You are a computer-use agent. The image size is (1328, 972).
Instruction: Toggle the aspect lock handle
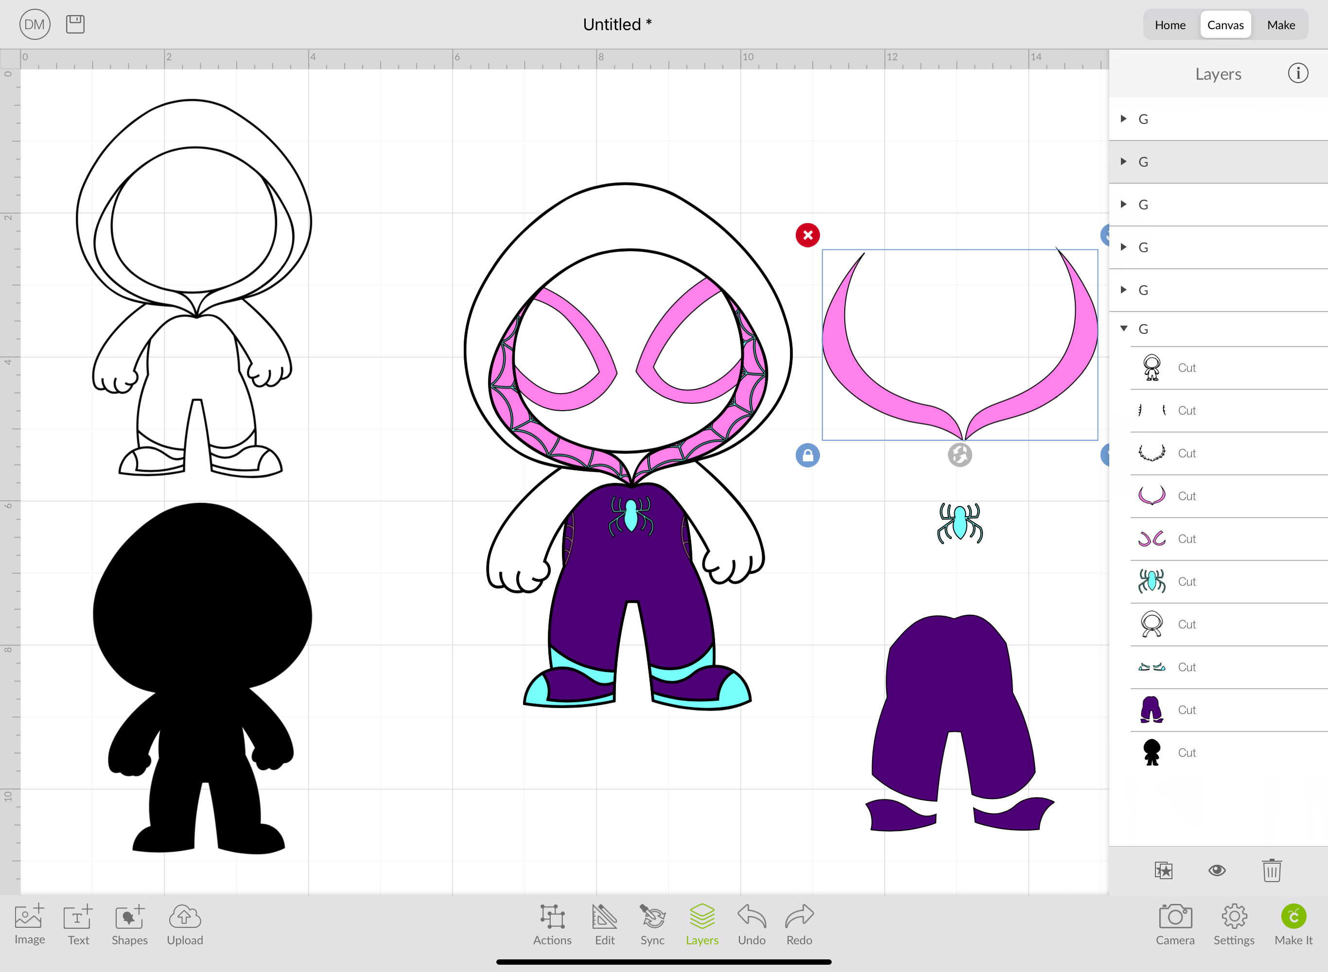[x=807, y=455]
